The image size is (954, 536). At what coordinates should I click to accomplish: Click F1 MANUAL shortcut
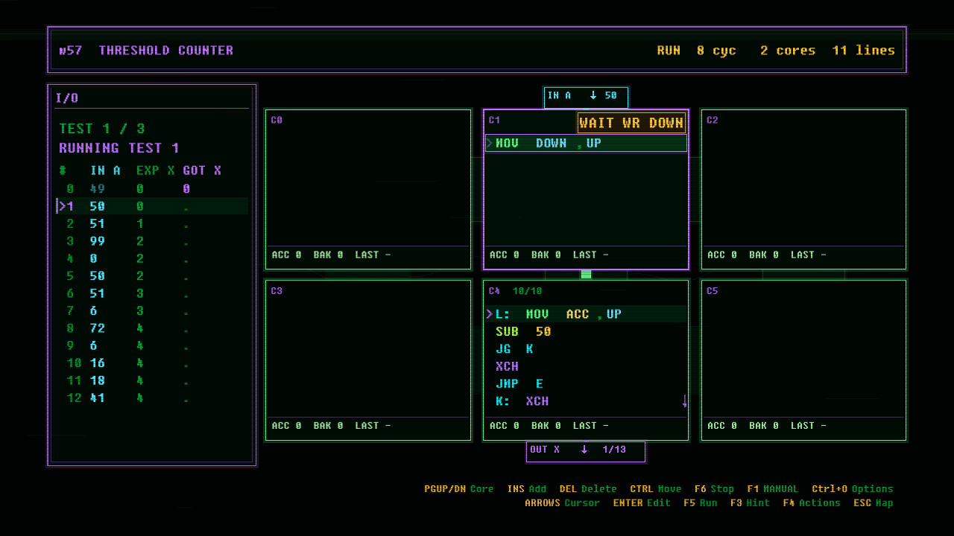coord(772,489)
